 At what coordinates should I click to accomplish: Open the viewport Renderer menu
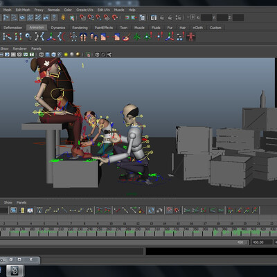[20, 48]
